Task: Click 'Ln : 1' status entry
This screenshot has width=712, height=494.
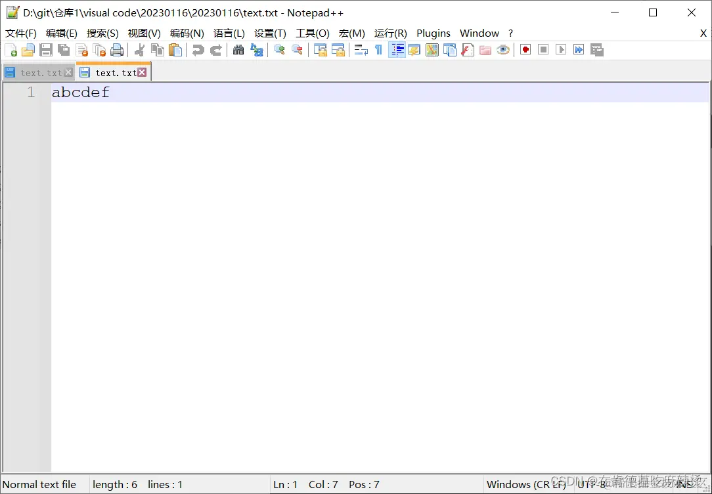Action: 286,484
